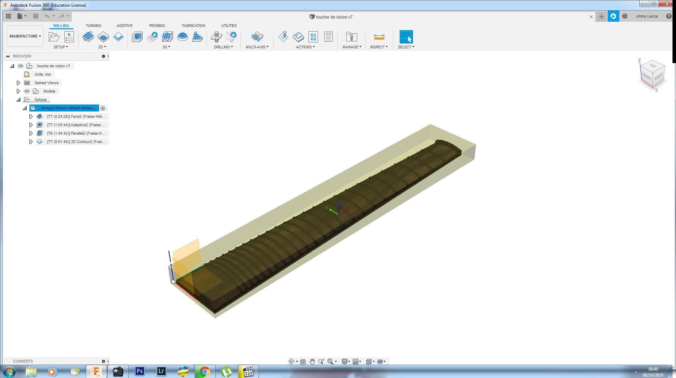
Task: Open the New Setup folder icon
Action: pyautogui.click(x=54, y=37)
